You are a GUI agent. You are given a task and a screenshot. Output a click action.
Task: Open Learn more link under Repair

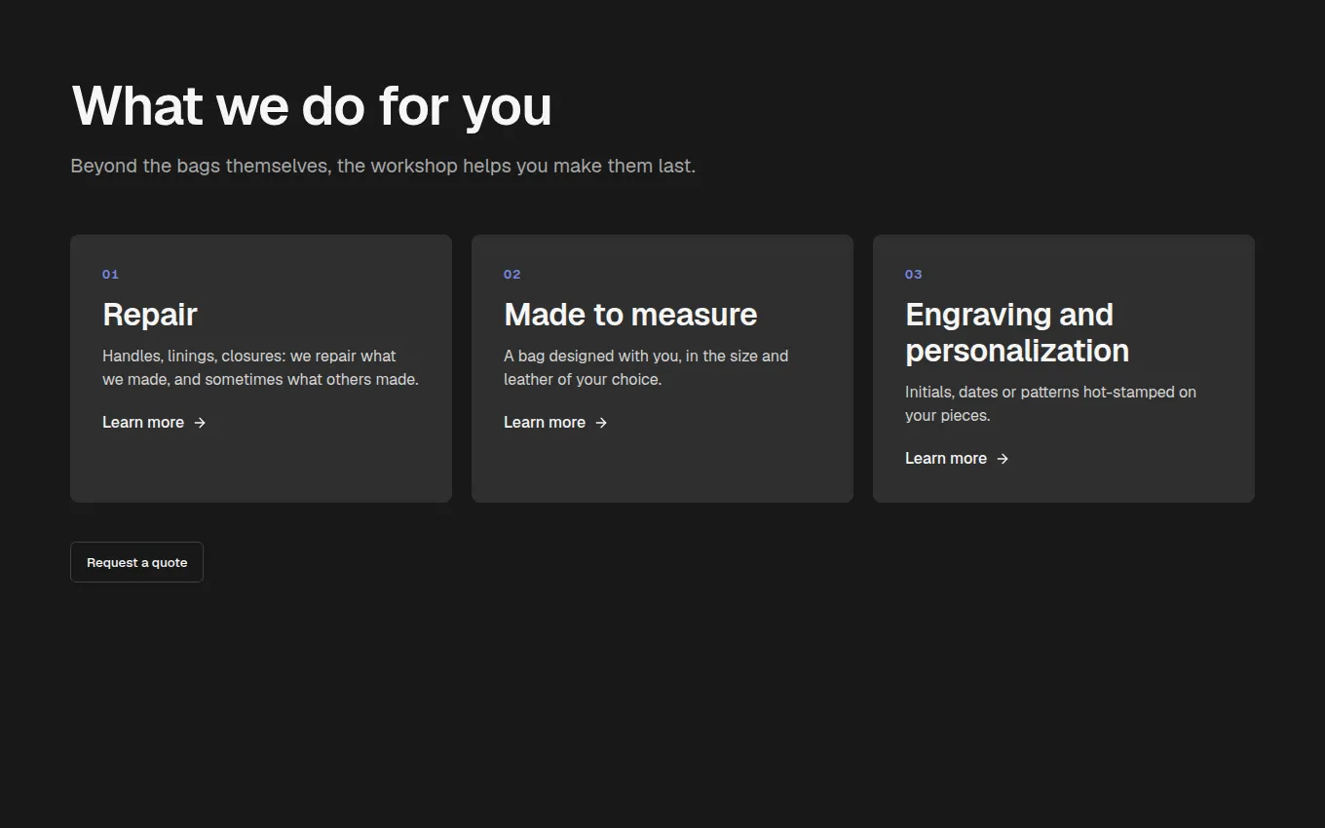(x=154, y=423)
